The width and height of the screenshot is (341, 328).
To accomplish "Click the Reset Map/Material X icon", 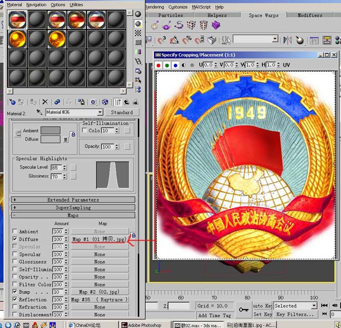I will tap(45, 102).
